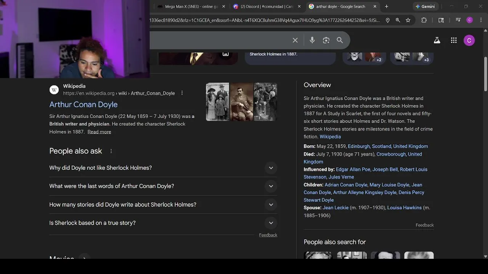Screen dimensions: 488x274
Task: Open Google Lens image search icon
Action: point(326,40)
